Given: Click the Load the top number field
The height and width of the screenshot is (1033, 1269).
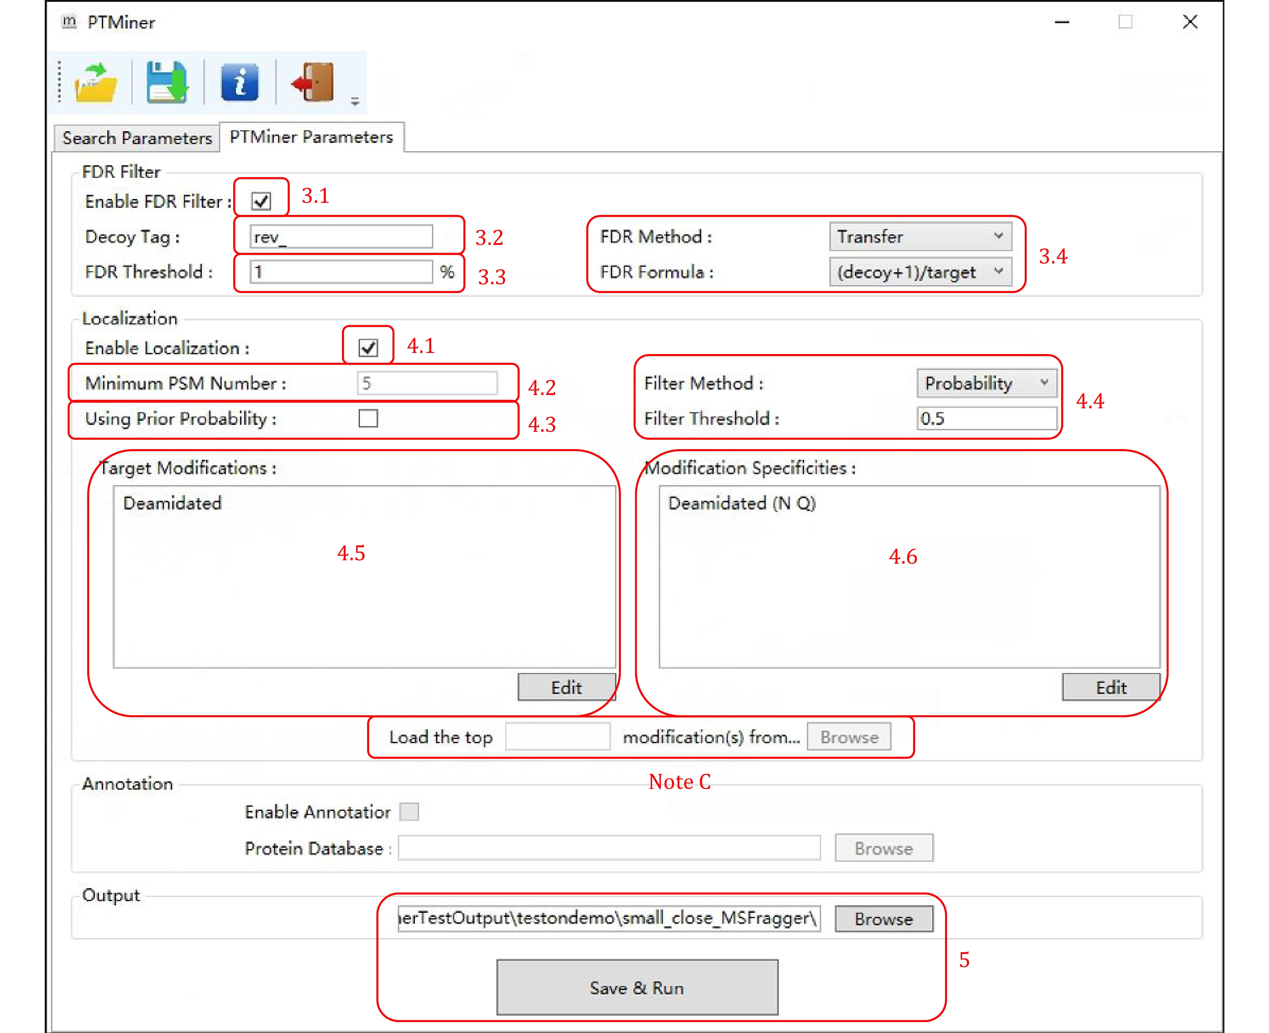Looking at the screenshot, I should tap(558, 737).
